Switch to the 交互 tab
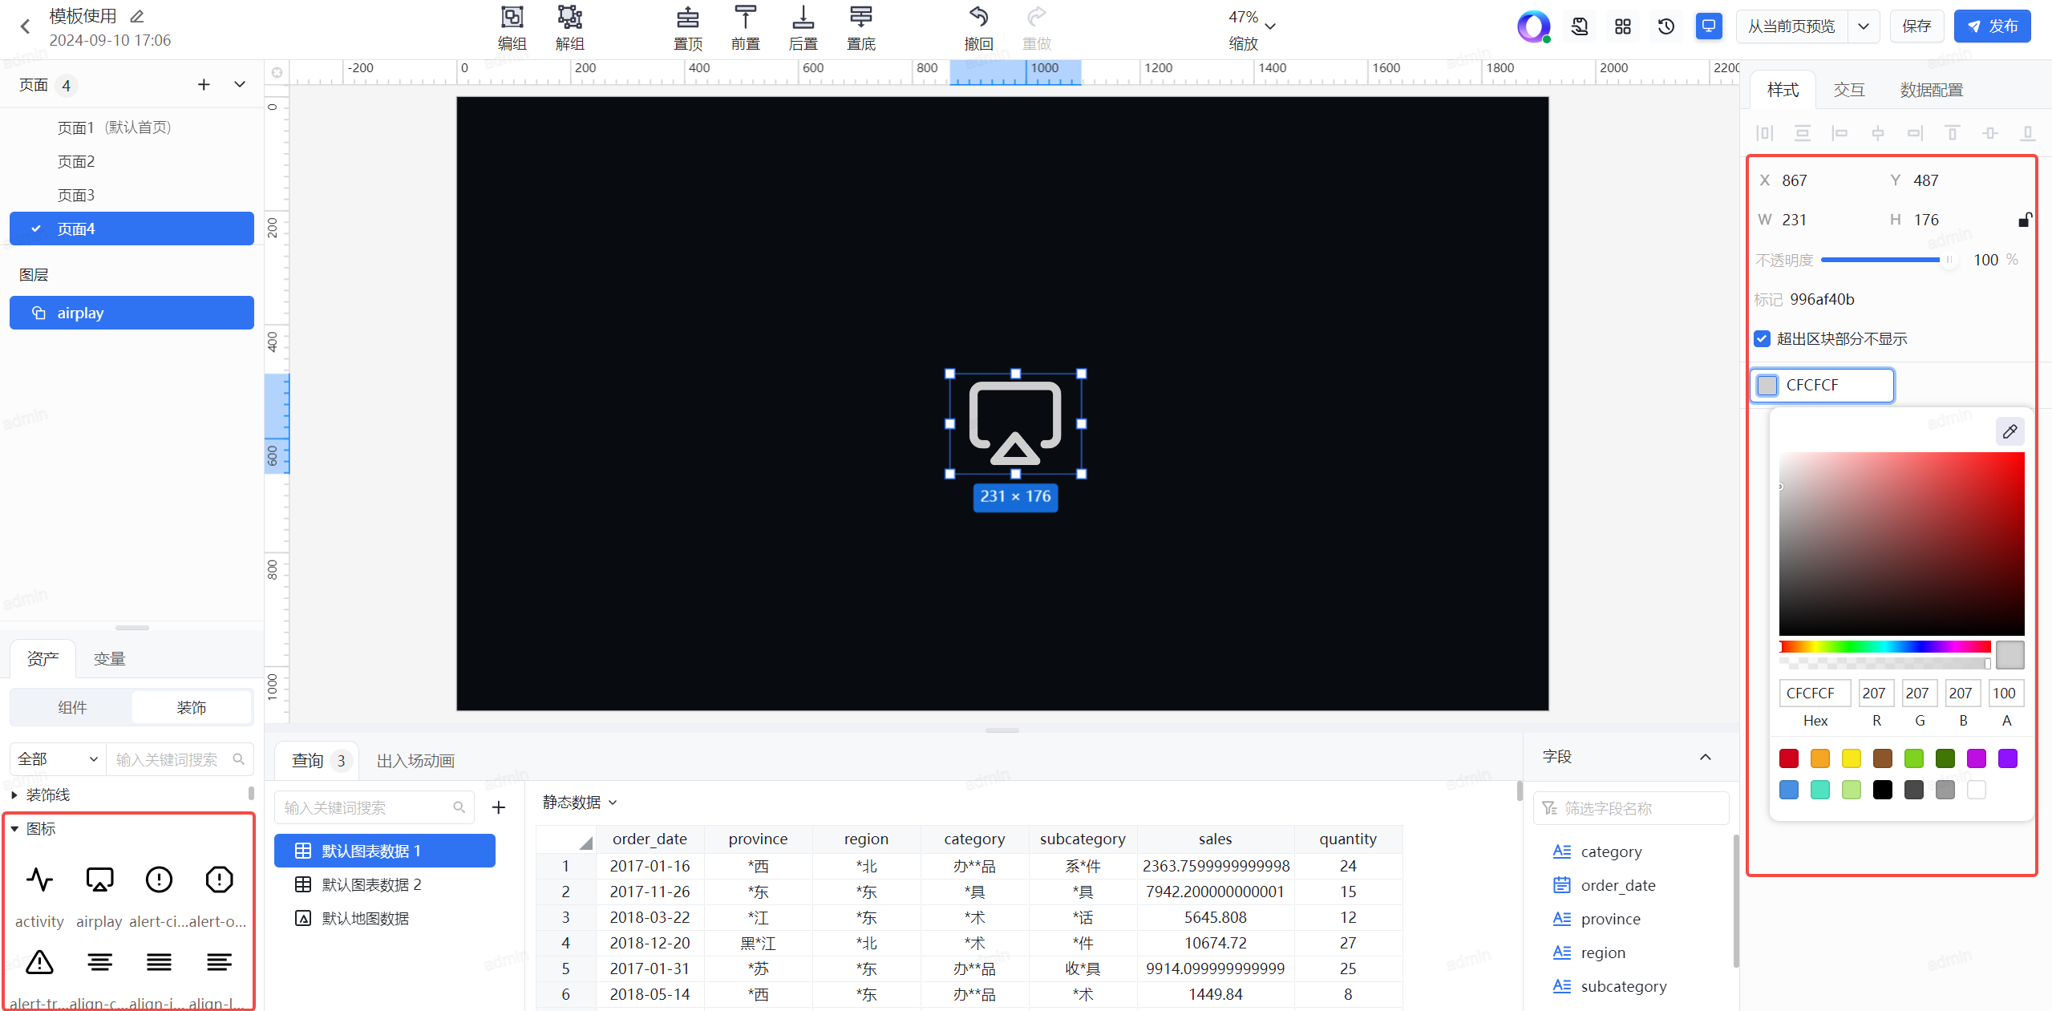The height and width of the screenshot is (1011, 2052). pyautogui.click(x=1848, y=91)
